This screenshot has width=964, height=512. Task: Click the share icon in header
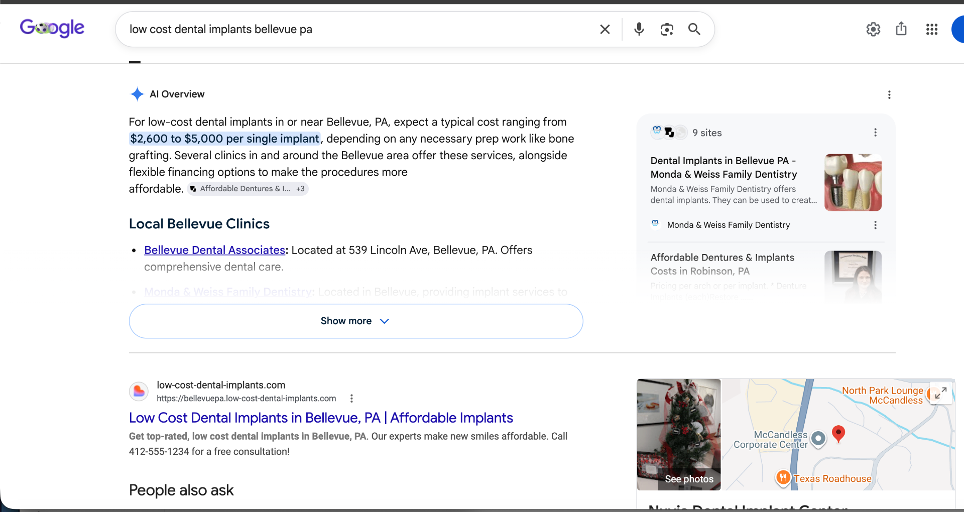pyautogui.click(x=901, y=29)
